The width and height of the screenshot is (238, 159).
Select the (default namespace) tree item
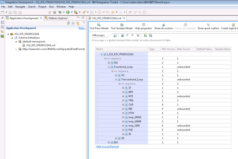[34, 42]
